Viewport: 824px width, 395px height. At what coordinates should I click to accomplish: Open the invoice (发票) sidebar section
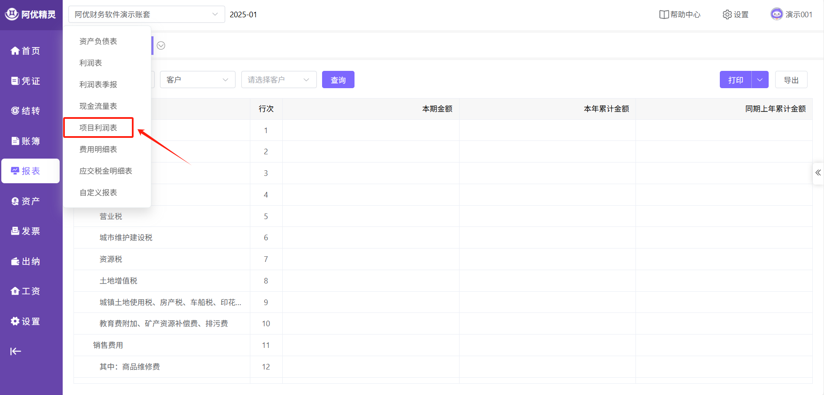click(x=26, y=231)
